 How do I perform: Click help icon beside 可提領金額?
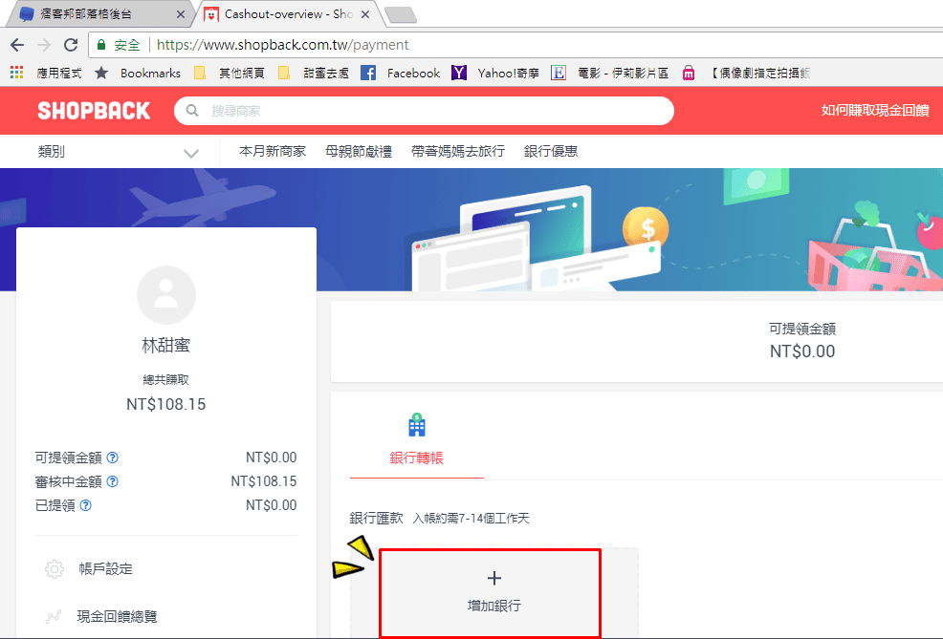point(113,458)
